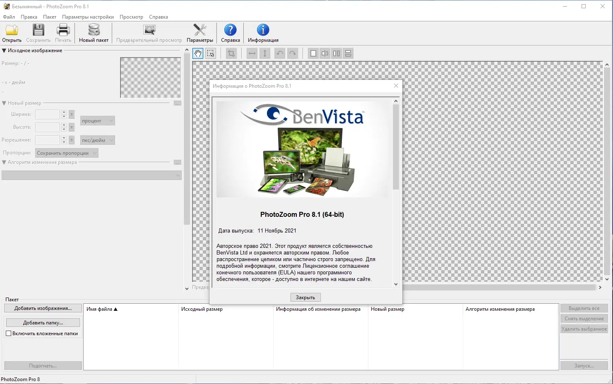Screen dimensions: 613x384
Task: Switch to stacked horizontal split view
Action: point(348,53)
